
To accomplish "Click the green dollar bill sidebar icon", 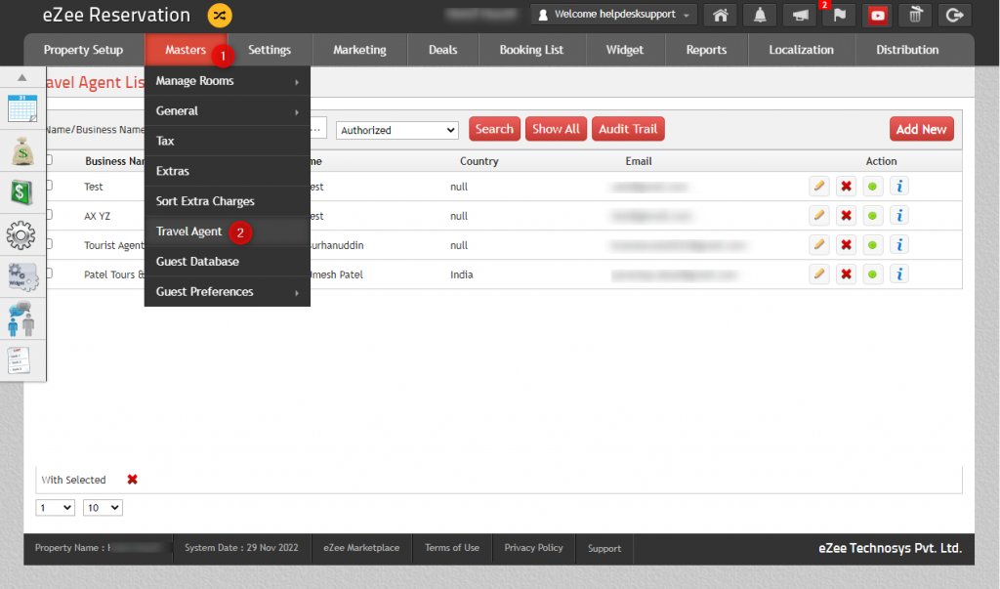I will click(21, 192).
